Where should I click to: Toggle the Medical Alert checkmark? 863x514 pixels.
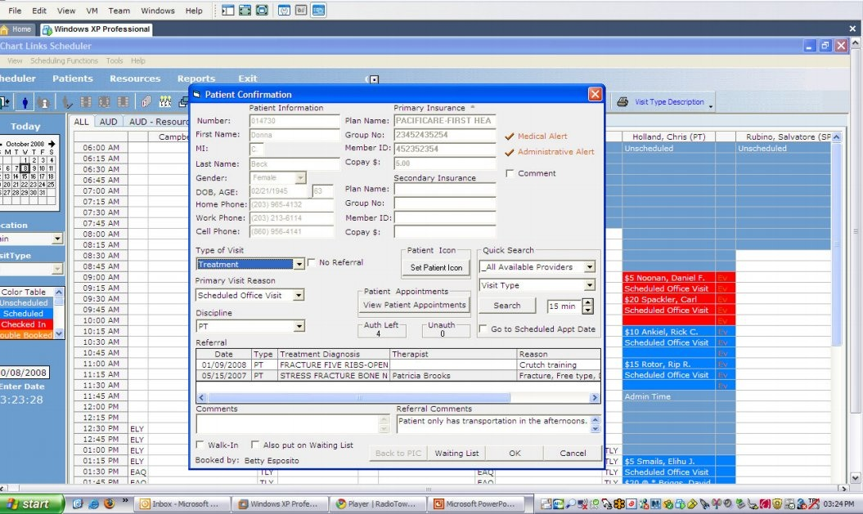tap(509, 136)
